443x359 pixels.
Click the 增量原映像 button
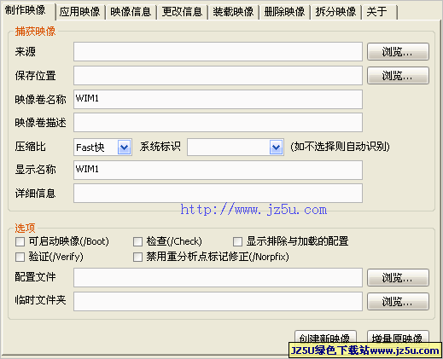click(398, 337)
